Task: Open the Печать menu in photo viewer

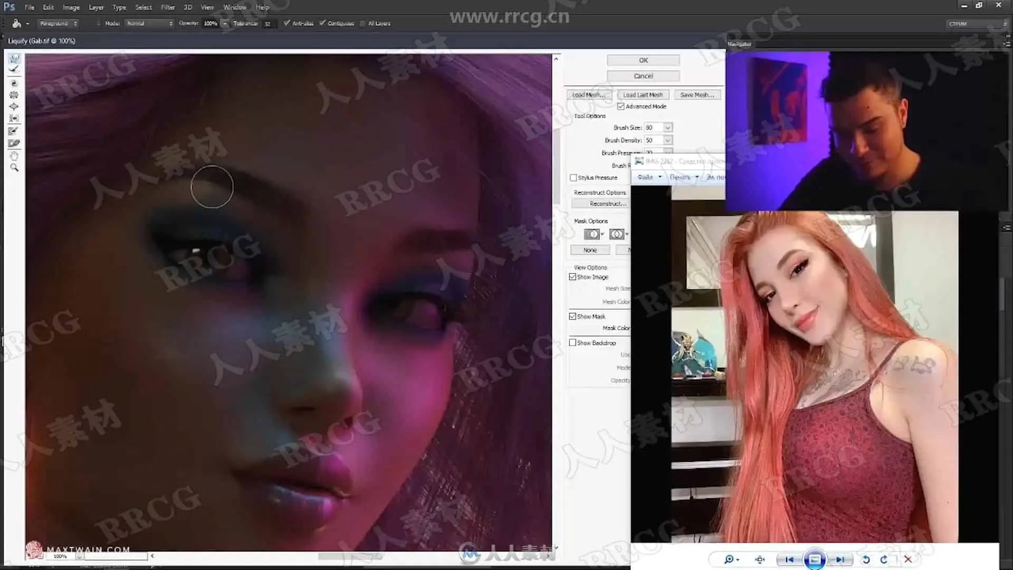Action: tap(684, 177)
